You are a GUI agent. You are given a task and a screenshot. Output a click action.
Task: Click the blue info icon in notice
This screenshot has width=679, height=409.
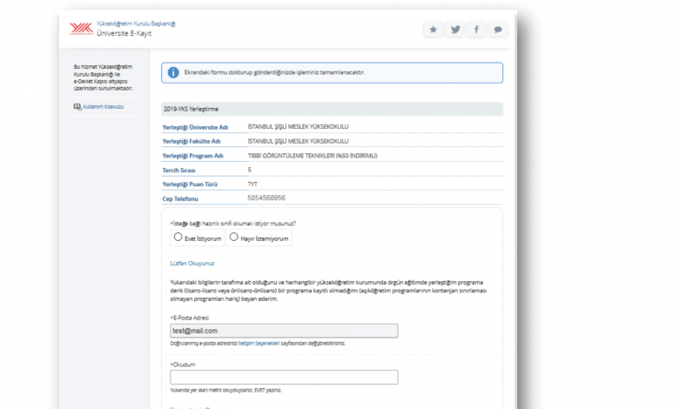click(x=173, y=72)
